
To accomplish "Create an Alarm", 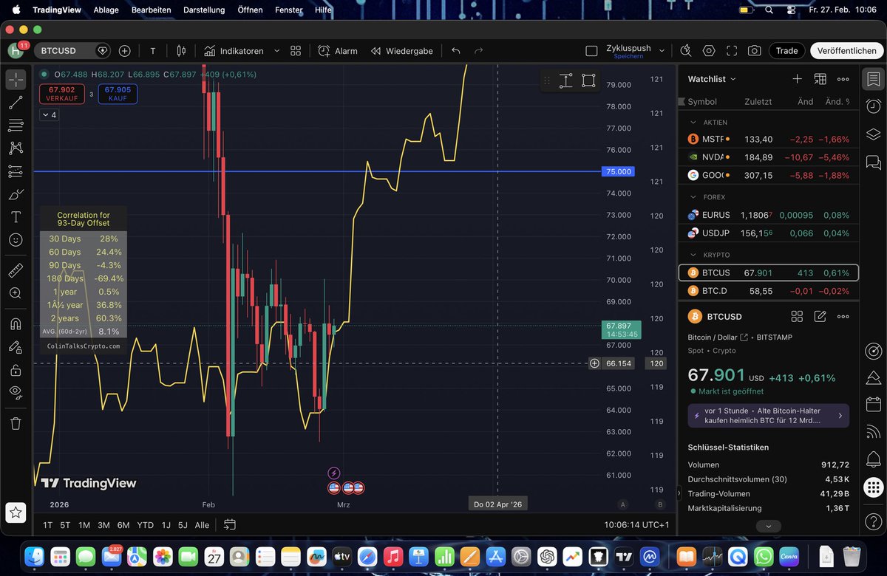I will click(338, 51).
